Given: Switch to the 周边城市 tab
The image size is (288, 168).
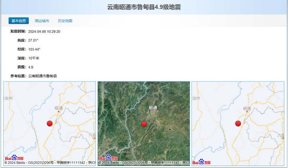Looking at the screenshot, I should tap(42, 21).
